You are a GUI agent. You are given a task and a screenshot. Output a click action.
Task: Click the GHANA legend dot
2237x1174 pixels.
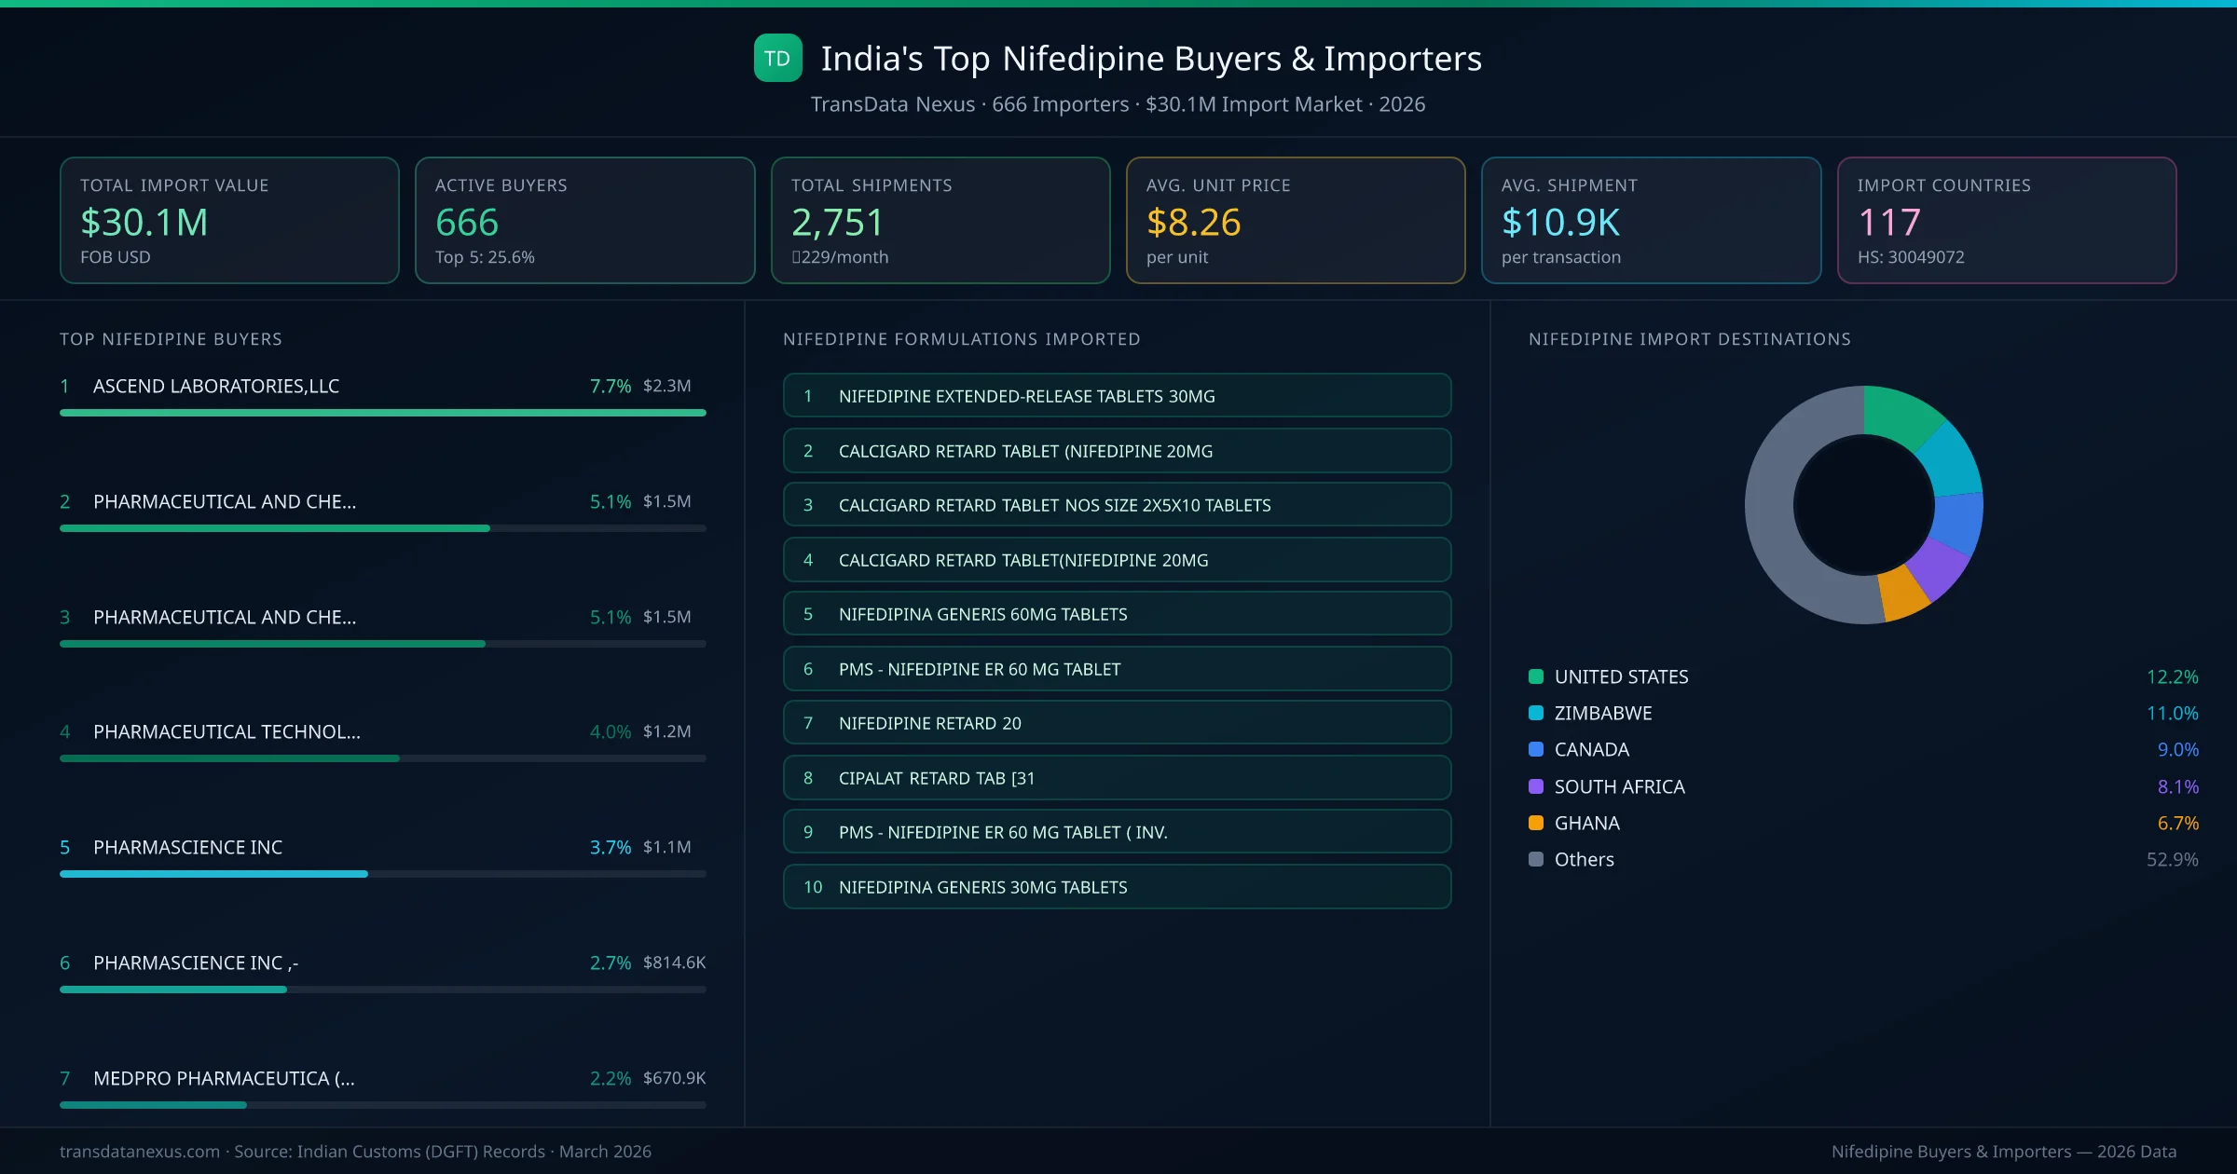point(1534,823)
